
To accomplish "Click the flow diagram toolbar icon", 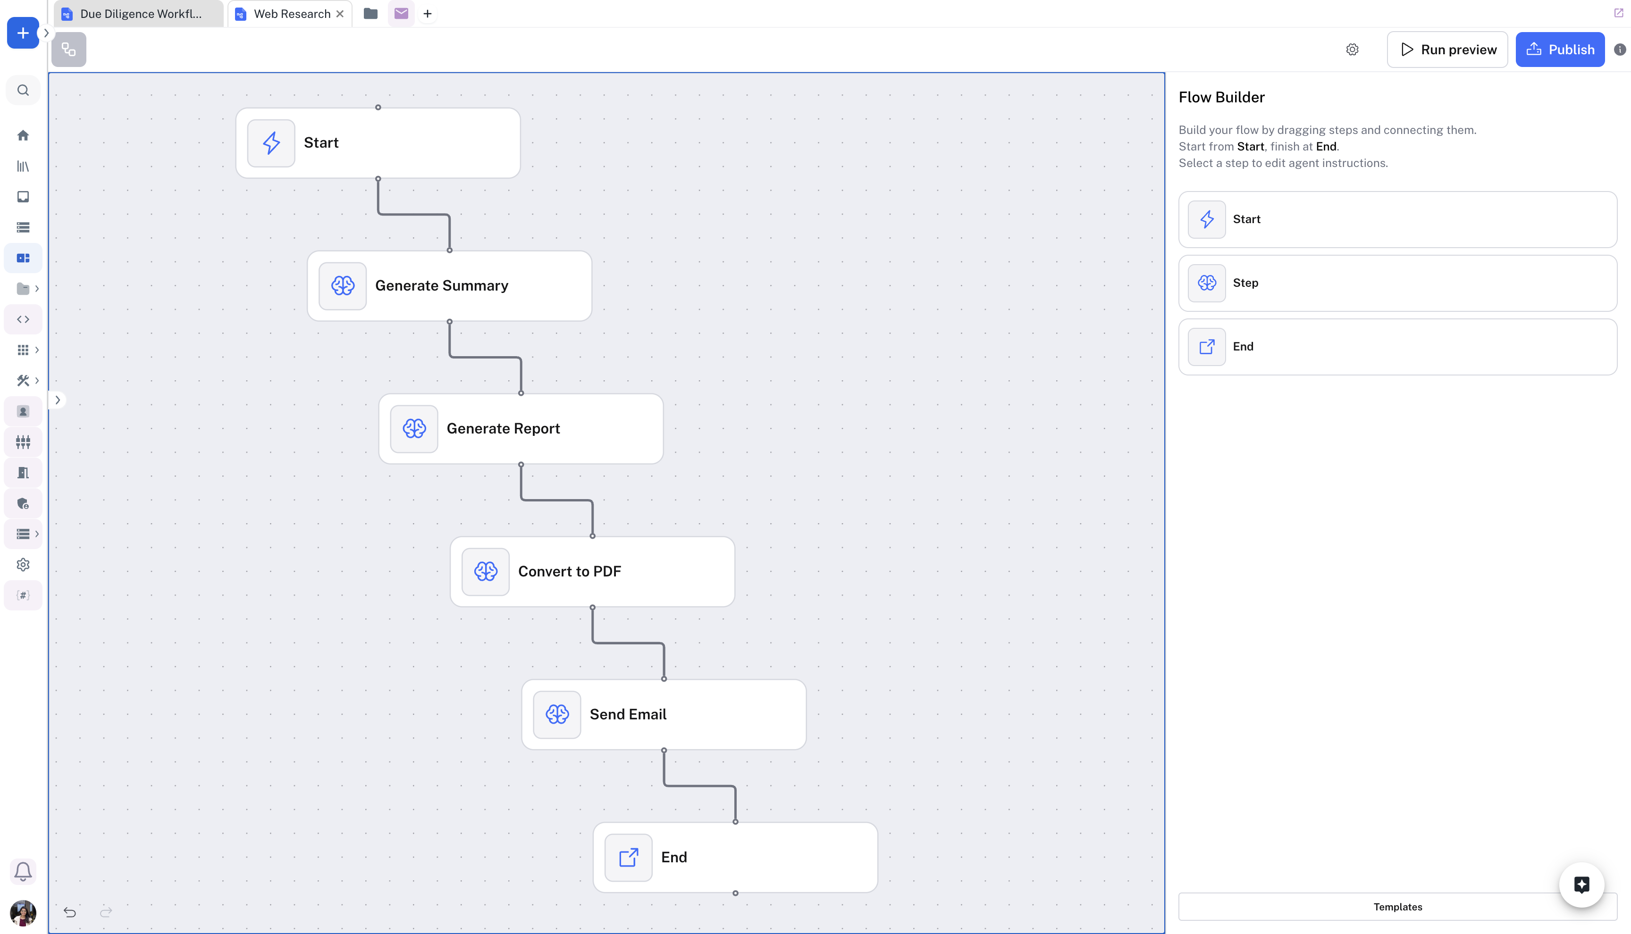I will pos(68,50).
